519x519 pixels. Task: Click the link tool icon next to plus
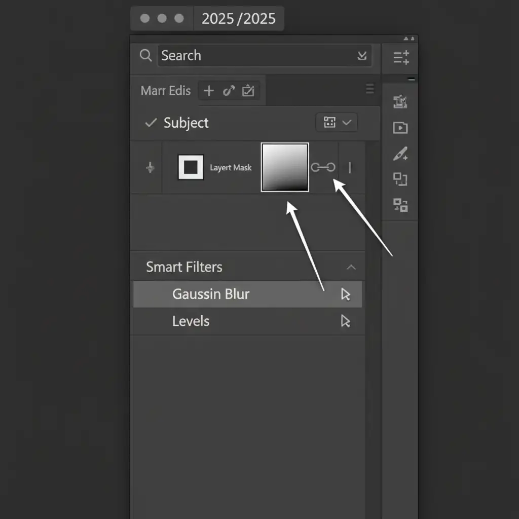click(x=229, y=91)
